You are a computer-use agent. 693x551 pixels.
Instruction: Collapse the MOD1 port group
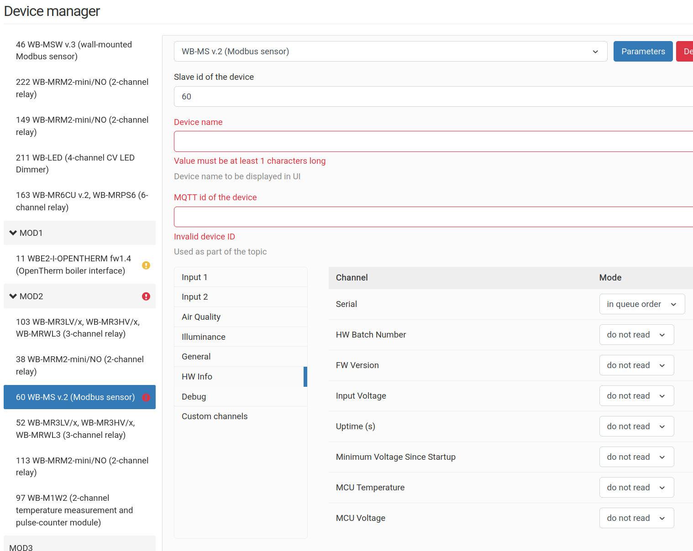13,233
